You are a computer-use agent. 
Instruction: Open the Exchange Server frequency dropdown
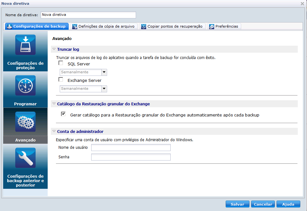point(104,89)
